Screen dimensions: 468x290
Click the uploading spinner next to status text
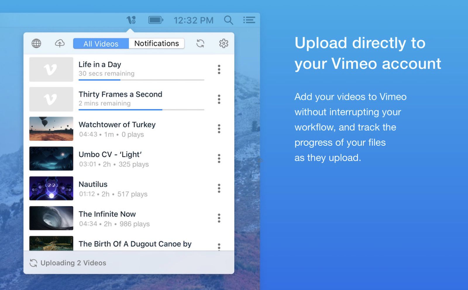33,263
